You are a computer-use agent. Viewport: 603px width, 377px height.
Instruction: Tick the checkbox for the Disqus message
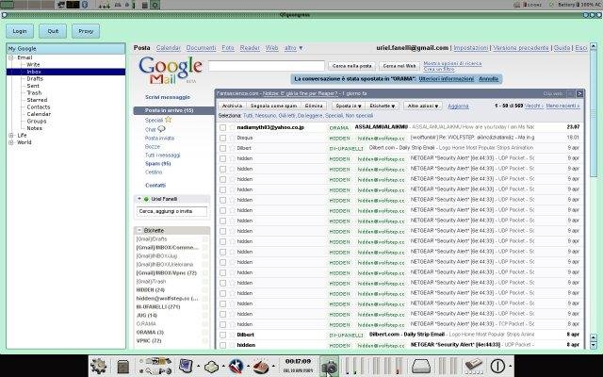pos(222,138)
